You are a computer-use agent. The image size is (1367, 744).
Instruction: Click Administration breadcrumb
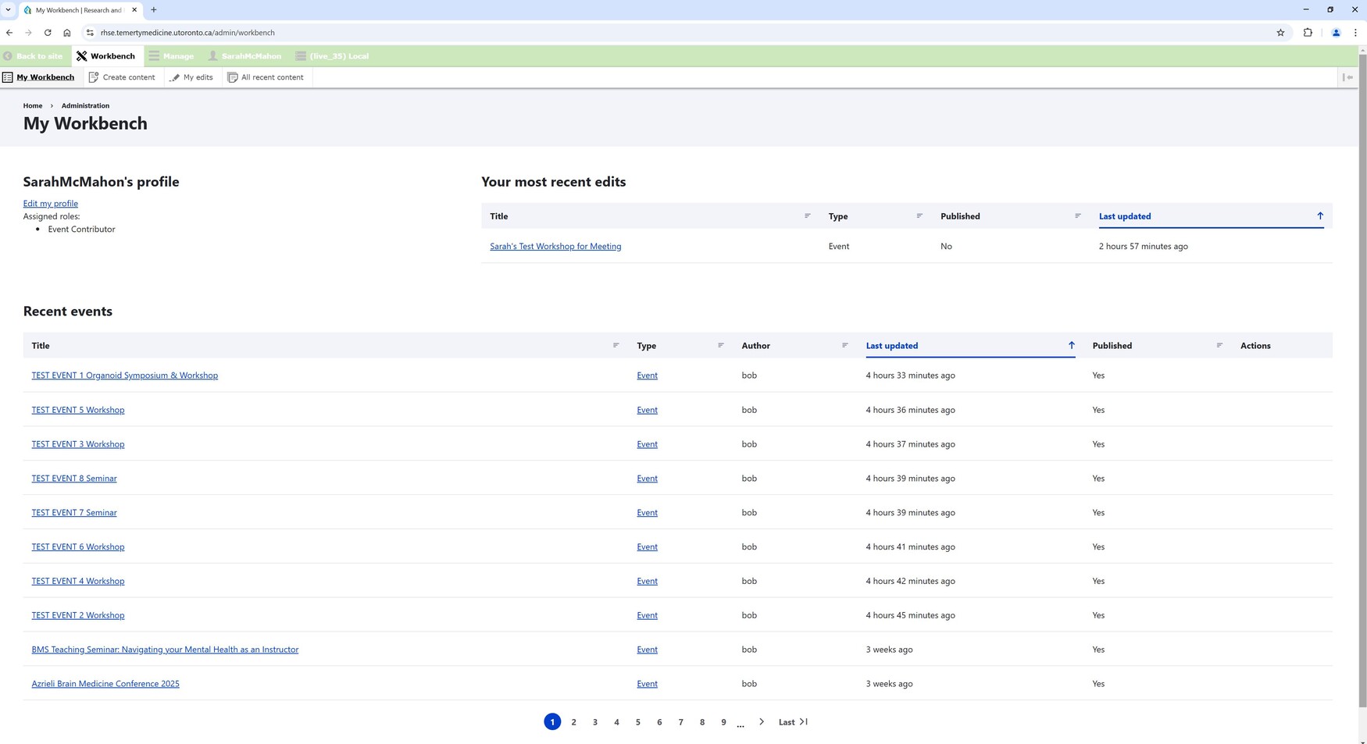click(85, 105)
